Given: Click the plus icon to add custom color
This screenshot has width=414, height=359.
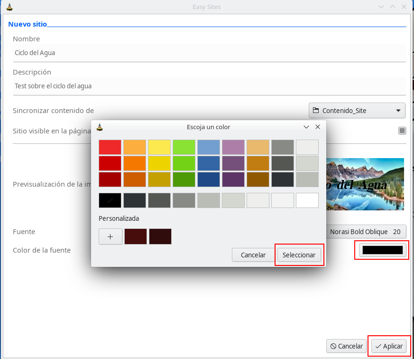Looking at the screenshot, I should click(110, 236).
